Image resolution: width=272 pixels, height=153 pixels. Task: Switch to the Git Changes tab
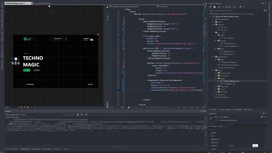(x=237, y=110)
